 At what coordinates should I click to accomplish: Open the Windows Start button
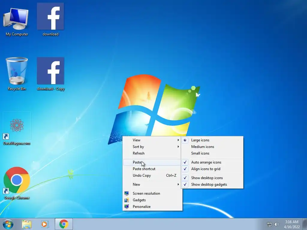coord(8,224)
